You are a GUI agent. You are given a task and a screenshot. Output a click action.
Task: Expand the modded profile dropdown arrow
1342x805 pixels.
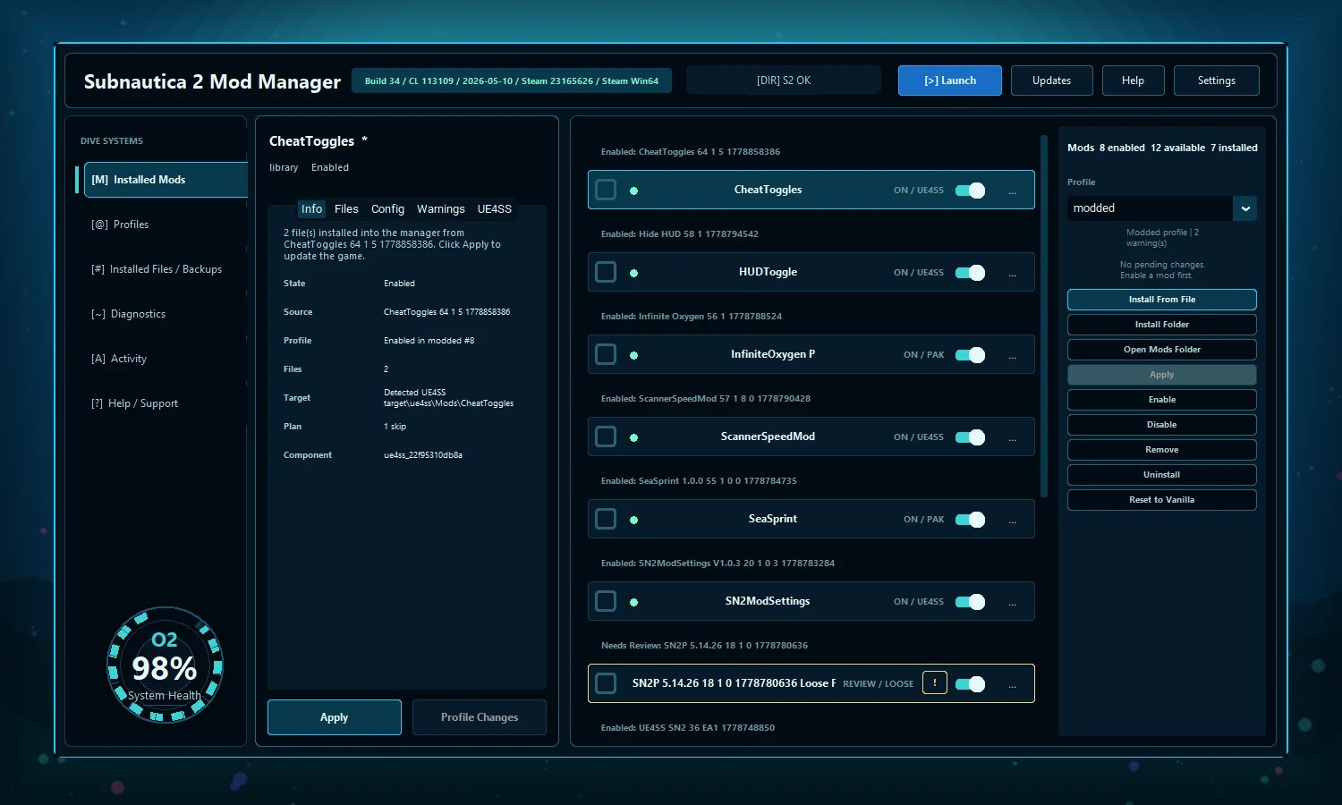(1244, 208)
